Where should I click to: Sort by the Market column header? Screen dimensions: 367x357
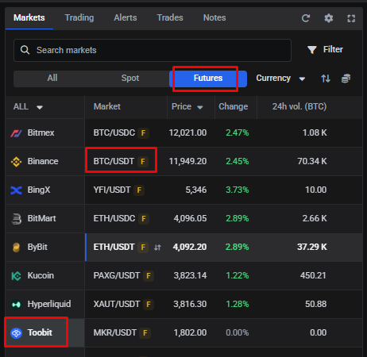pos(107,106)
